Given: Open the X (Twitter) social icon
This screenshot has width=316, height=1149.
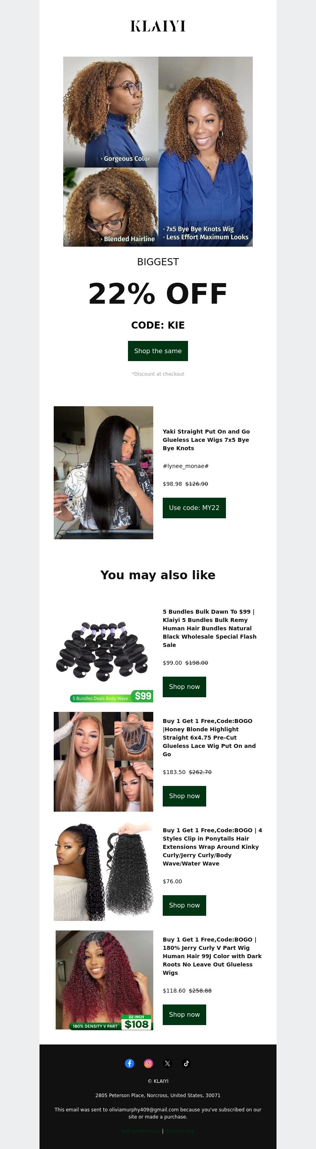Looking at the screenshot, I should 167,1063.
